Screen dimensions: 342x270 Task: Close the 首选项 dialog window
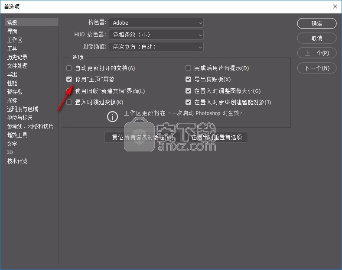click(335, 6)
